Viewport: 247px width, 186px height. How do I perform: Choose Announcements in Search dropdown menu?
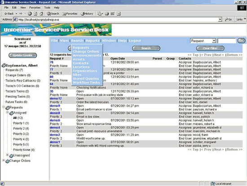(87, 55)
